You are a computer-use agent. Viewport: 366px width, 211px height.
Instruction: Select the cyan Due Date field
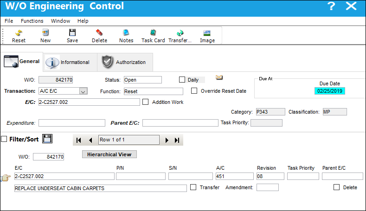pos(330,91)
